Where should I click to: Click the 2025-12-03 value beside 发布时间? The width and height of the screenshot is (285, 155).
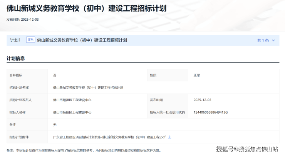[202, 100]
